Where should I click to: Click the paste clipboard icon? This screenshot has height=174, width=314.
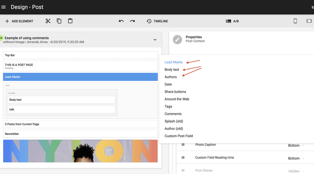(70, 21)
